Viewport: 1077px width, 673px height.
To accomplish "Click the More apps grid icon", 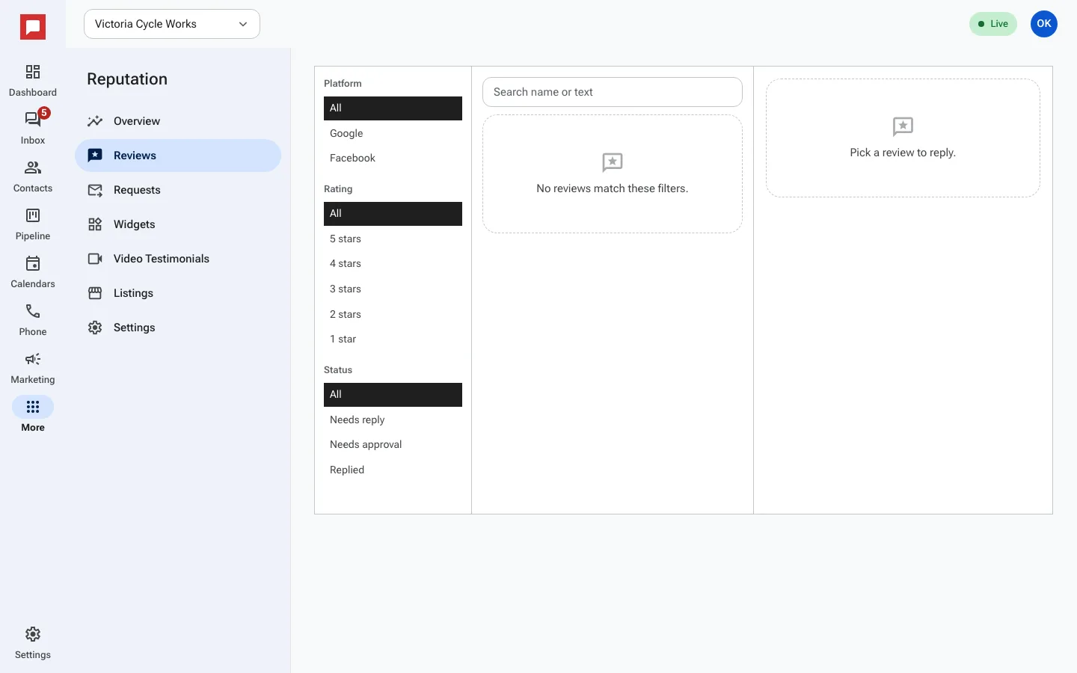I will tap(33, 407).
